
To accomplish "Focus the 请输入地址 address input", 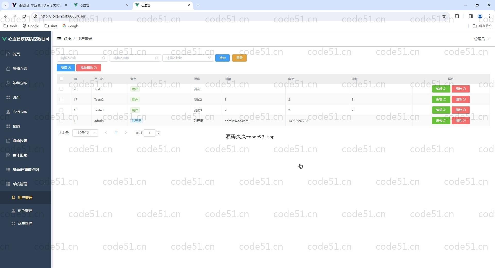I will [188, 58].
